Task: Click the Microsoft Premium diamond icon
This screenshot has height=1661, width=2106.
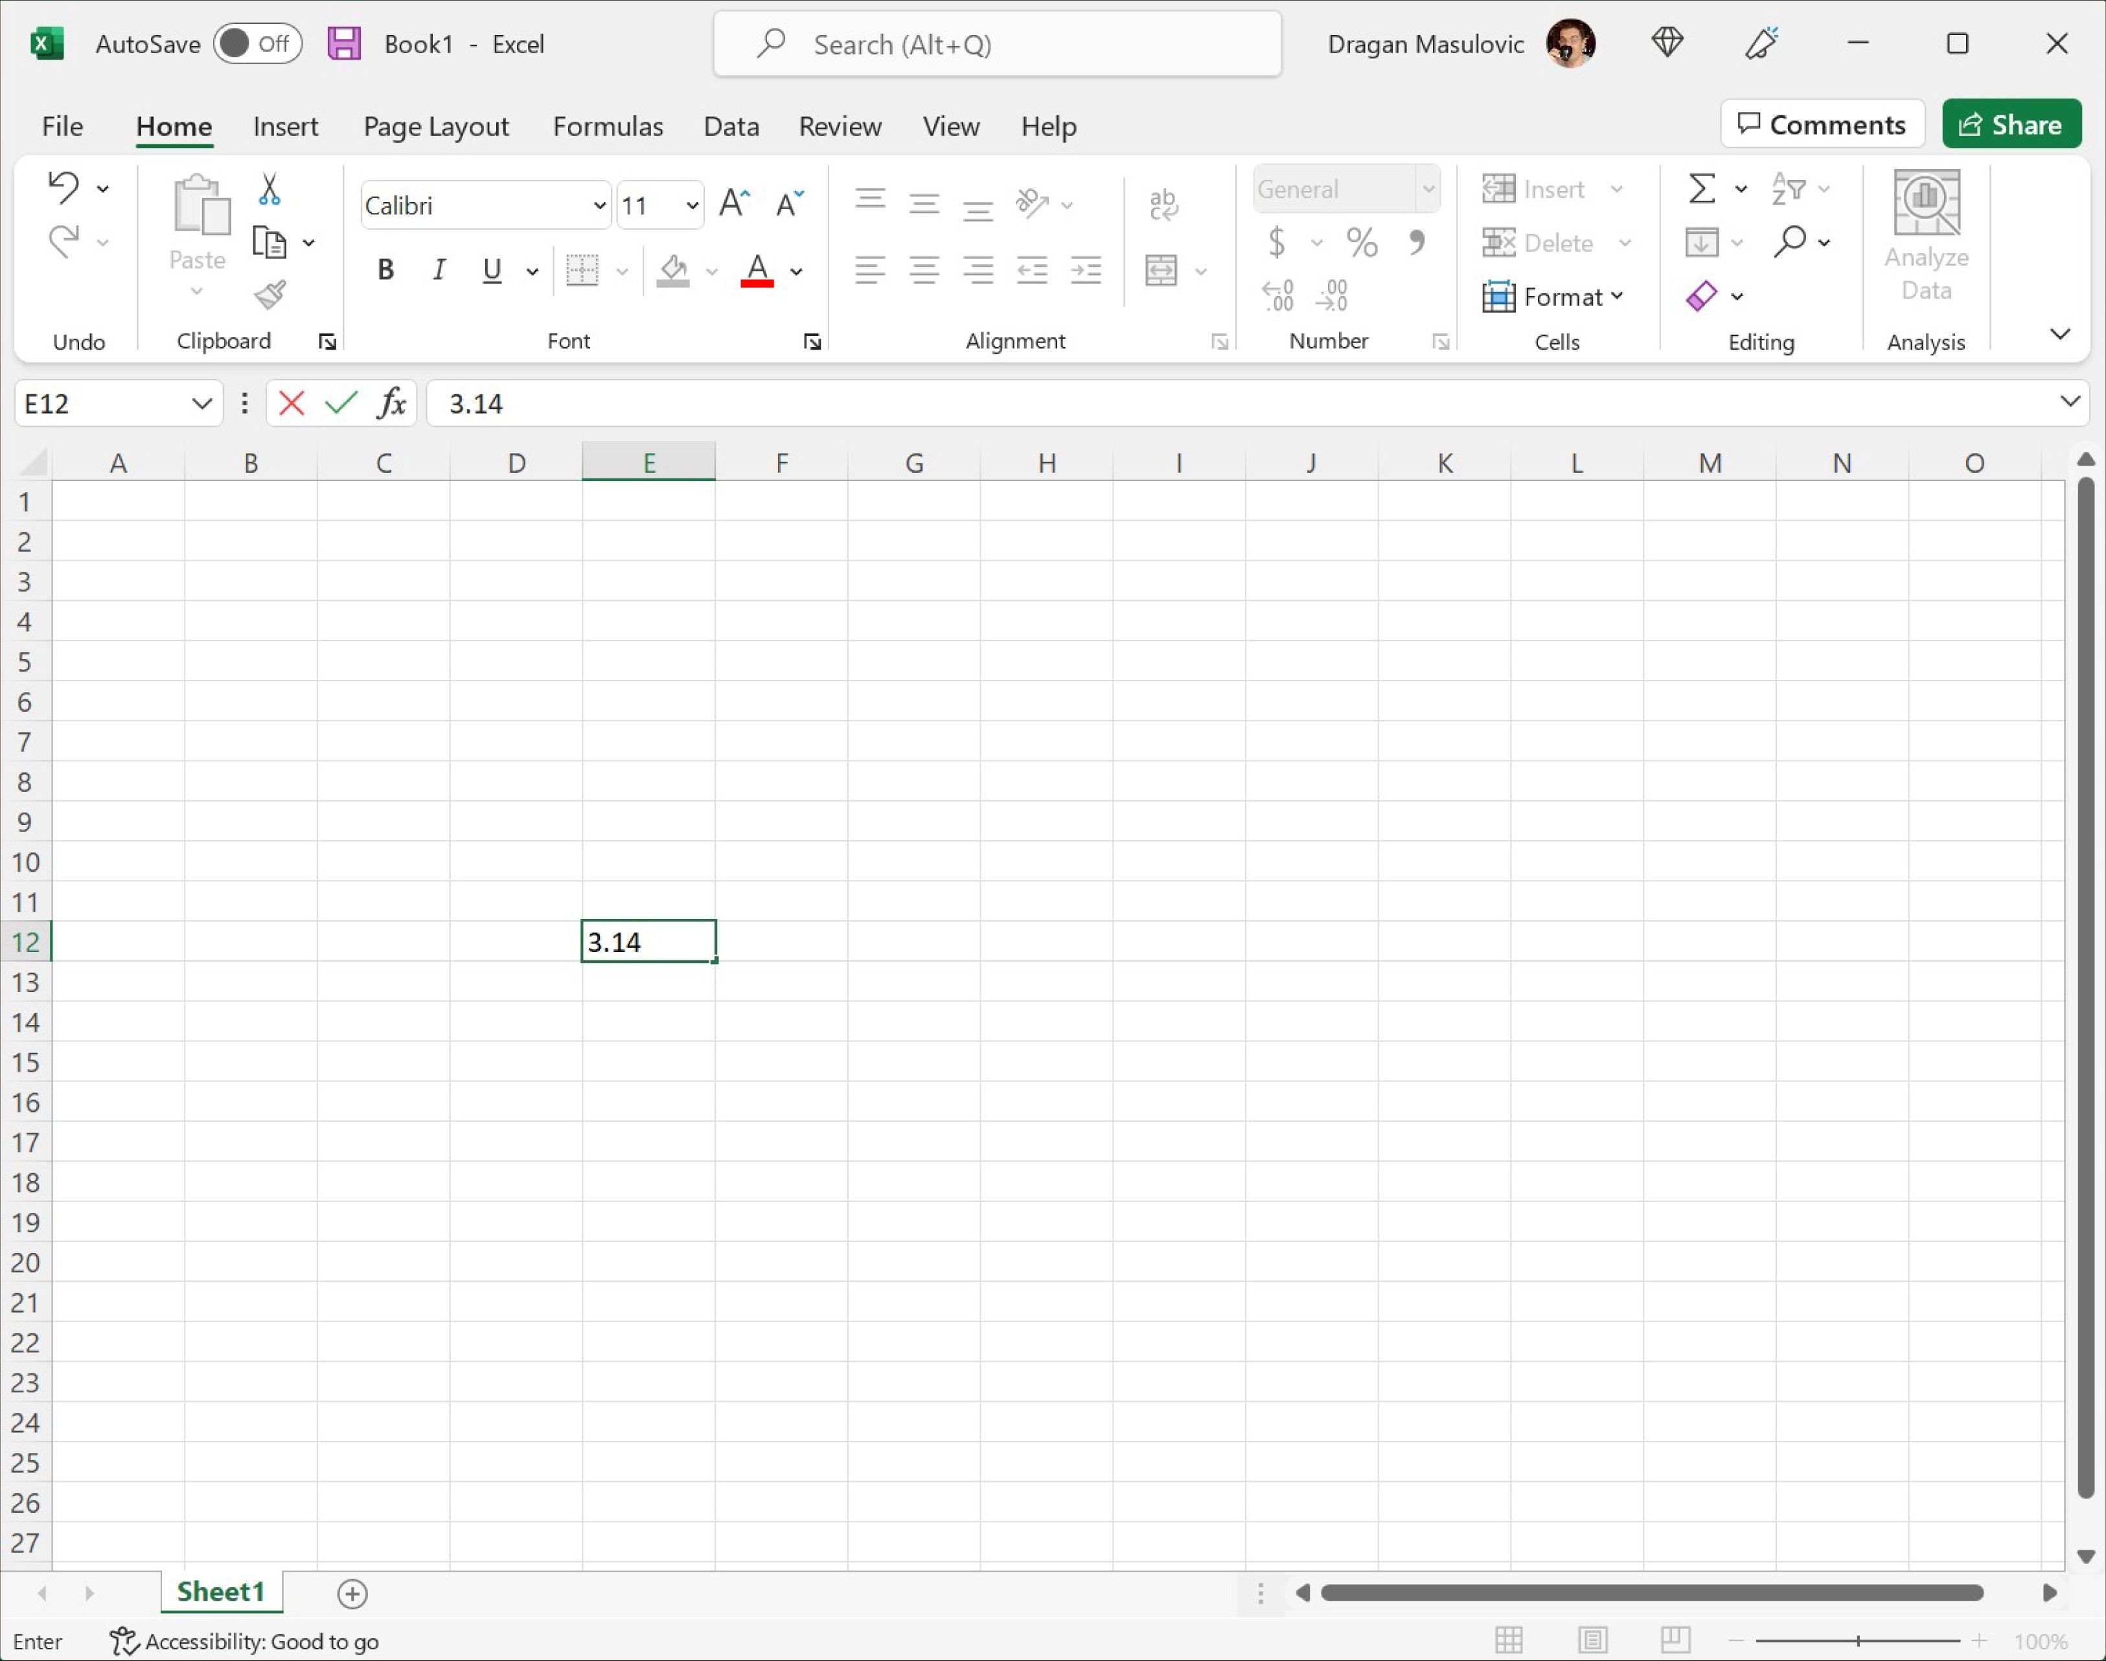Action: pos(1667,43)
